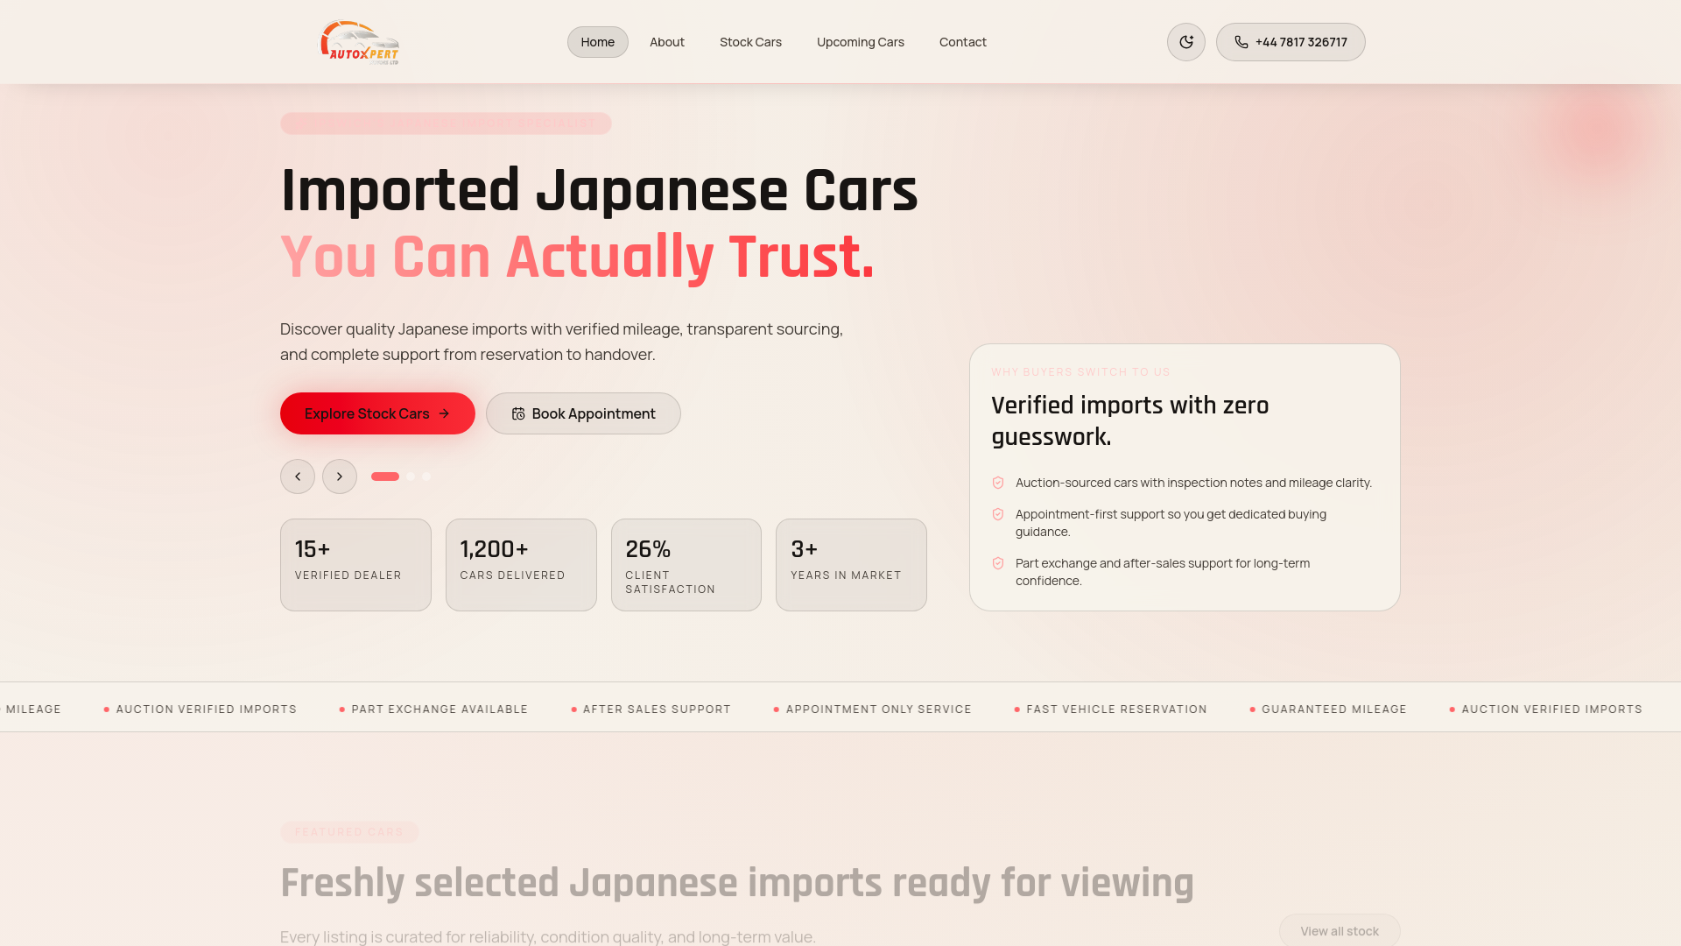The width and height of the screenshot is (1681, 946).
Task: Click Book Appointment button
Action: 583,413
